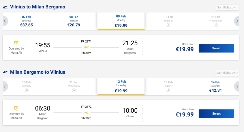Click the yellow plane icon under FR 2872

pos(86,112)
